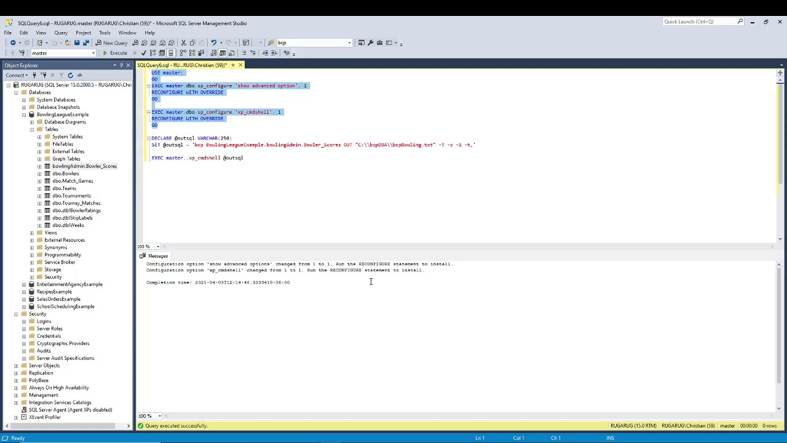Image resolution: width=787 pixels, height=443 pixels.
Task: Switch to Results to Text mode
Action: 213,53
